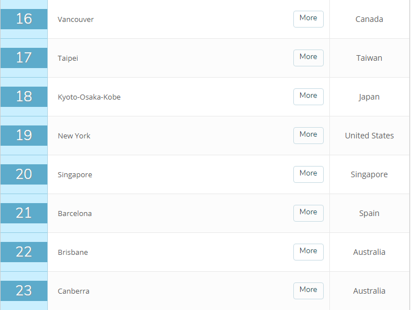Click the Canada country cell
The width and height of the screenshot is (411, 310).
pos(369,19)
